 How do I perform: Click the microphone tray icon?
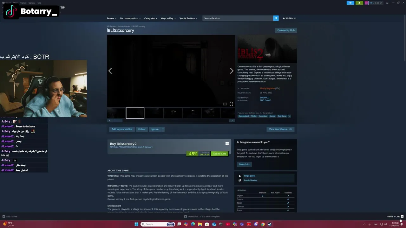pyautogui.click(x=370, y=224)
